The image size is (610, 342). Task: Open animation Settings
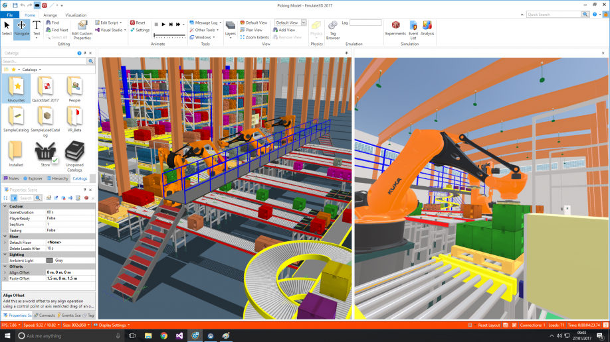click(x=140, y=30)
